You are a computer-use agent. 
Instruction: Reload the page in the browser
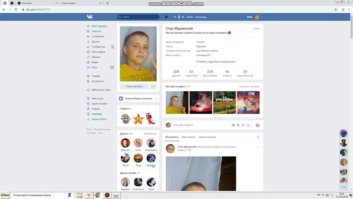point(16,9)
